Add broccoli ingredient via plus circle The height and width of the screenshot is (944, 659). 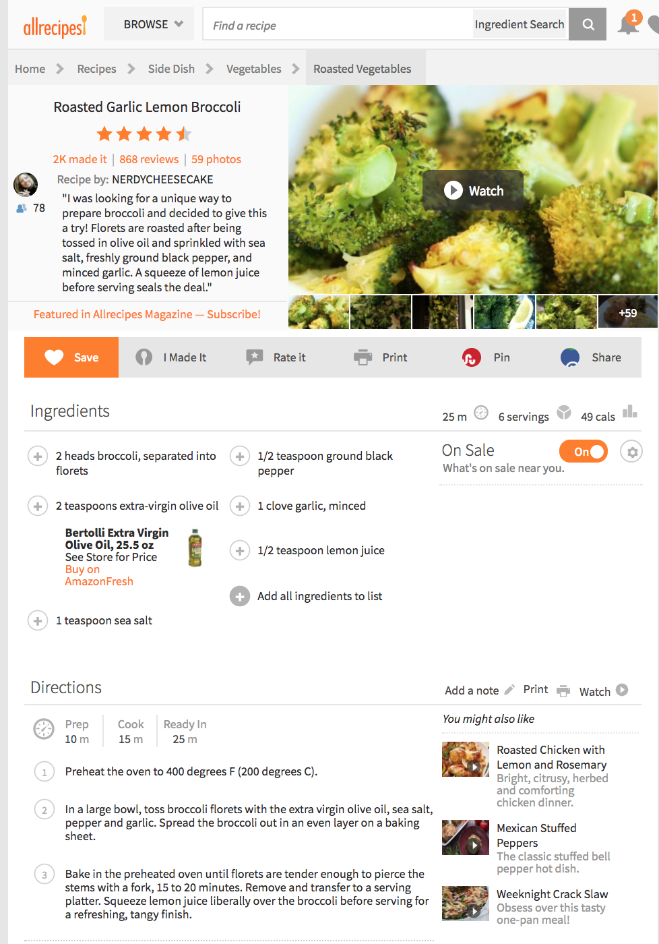coord(38,456)
